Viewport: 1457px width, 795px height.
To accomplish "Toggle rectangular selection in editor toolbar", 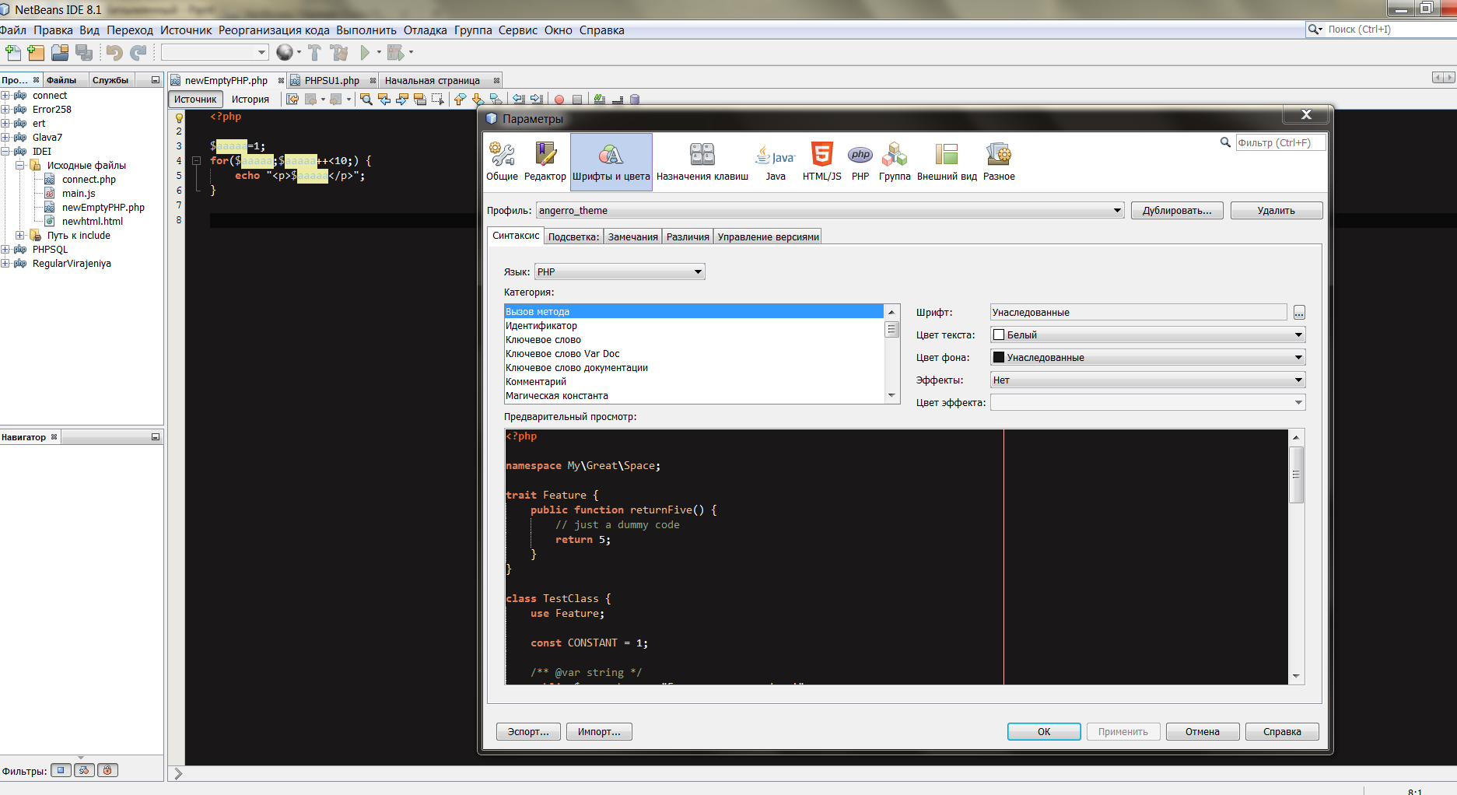I will coord(438,100).
